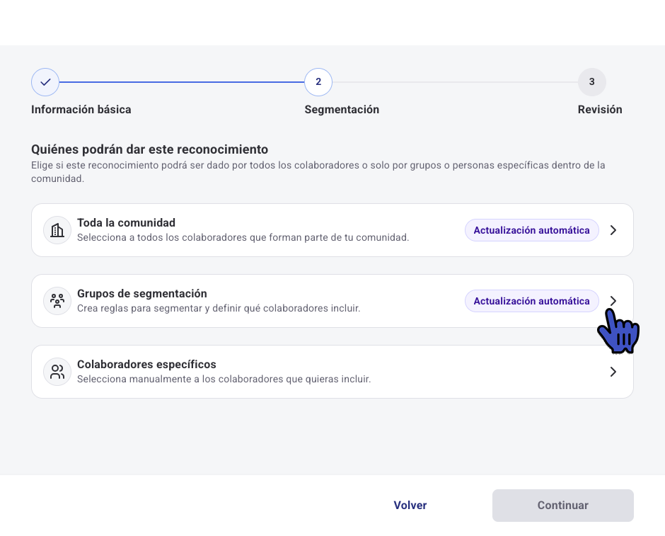Select the Toda la comunidad title
The image size is (665, 536).
pos(126,223)
